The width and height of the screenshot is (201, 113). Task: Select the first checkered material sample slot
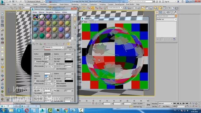35,17
